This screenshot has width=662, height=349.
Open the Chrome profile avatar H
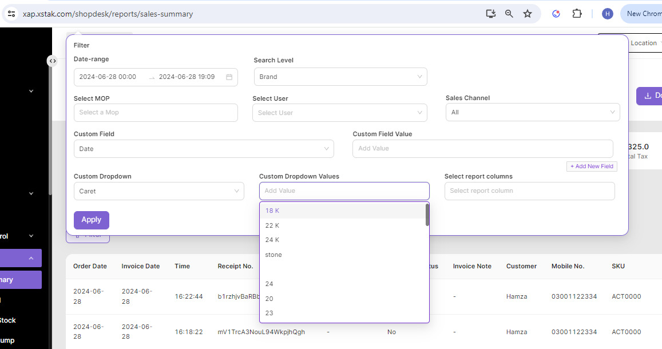[x=607, y=14]
